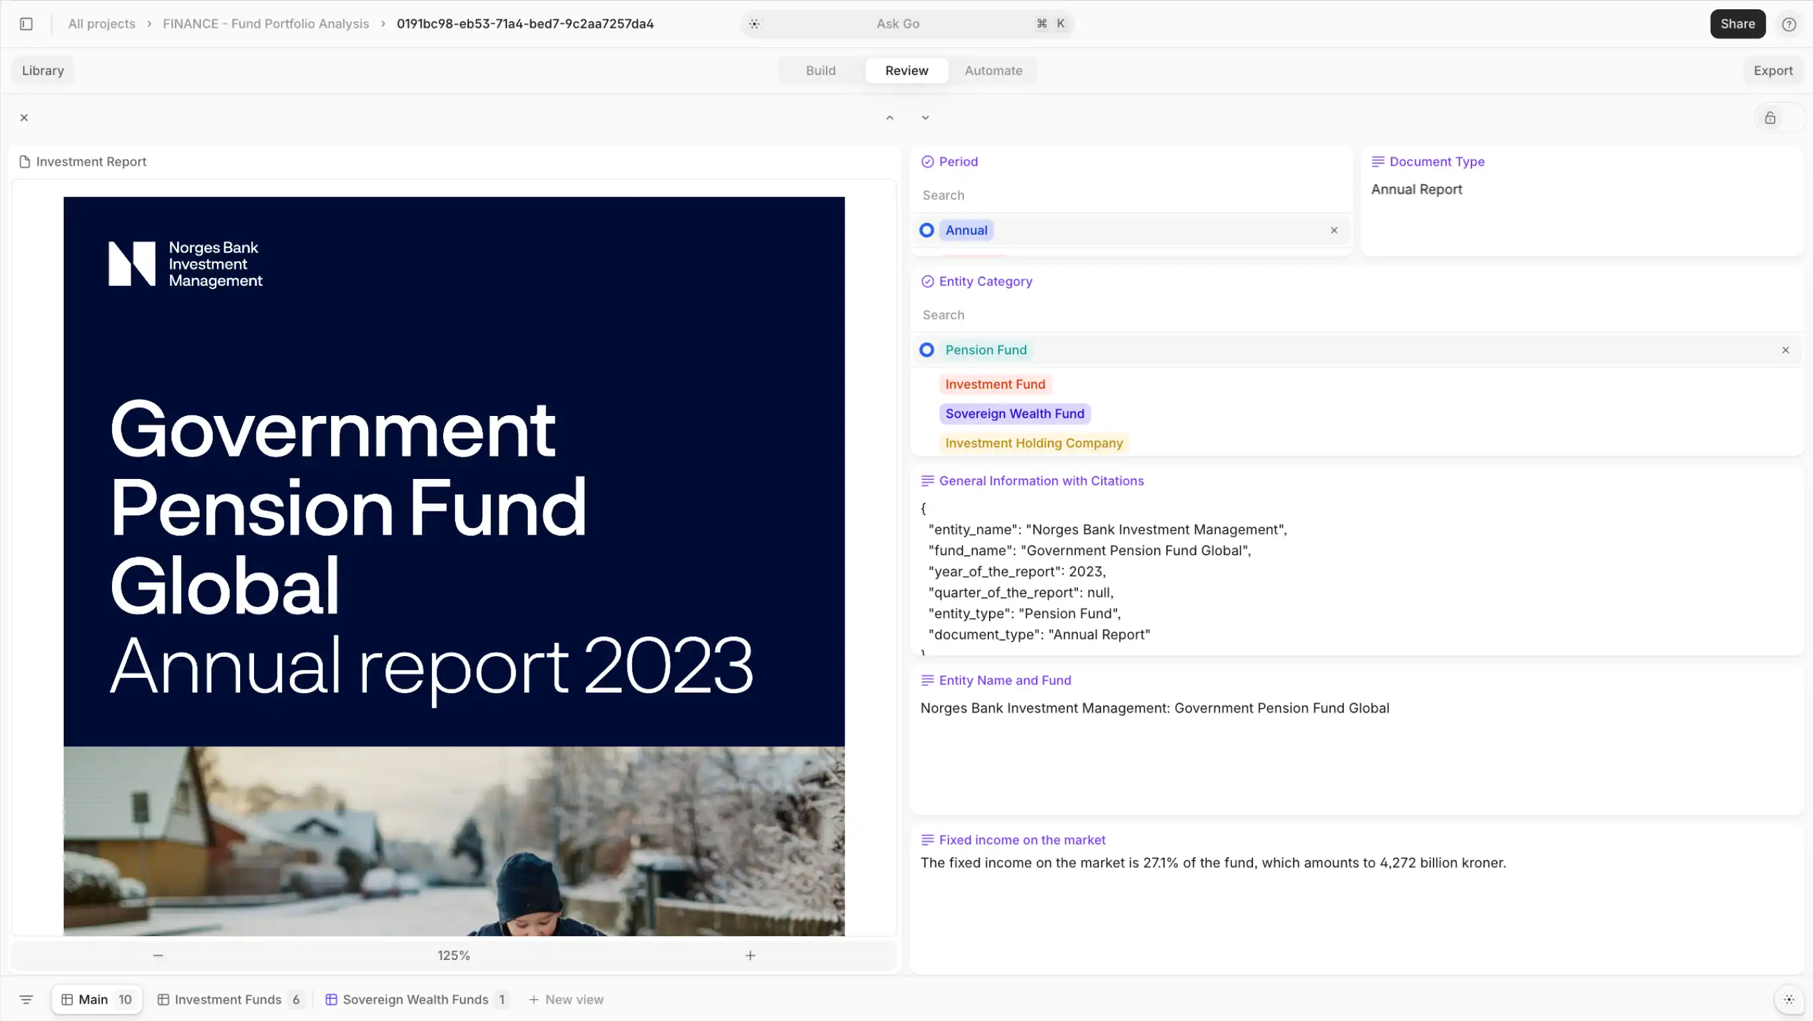The width and height of the screenshot is (1813, 1021).
Task: Open the Library button
Action: click(43, 70)
